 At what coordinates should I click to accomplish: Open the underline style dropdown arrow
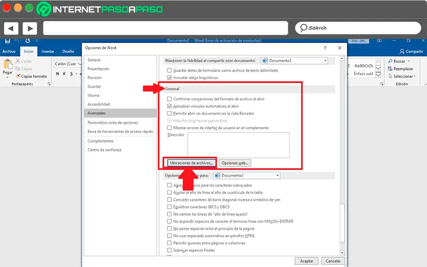coord(76,74)
